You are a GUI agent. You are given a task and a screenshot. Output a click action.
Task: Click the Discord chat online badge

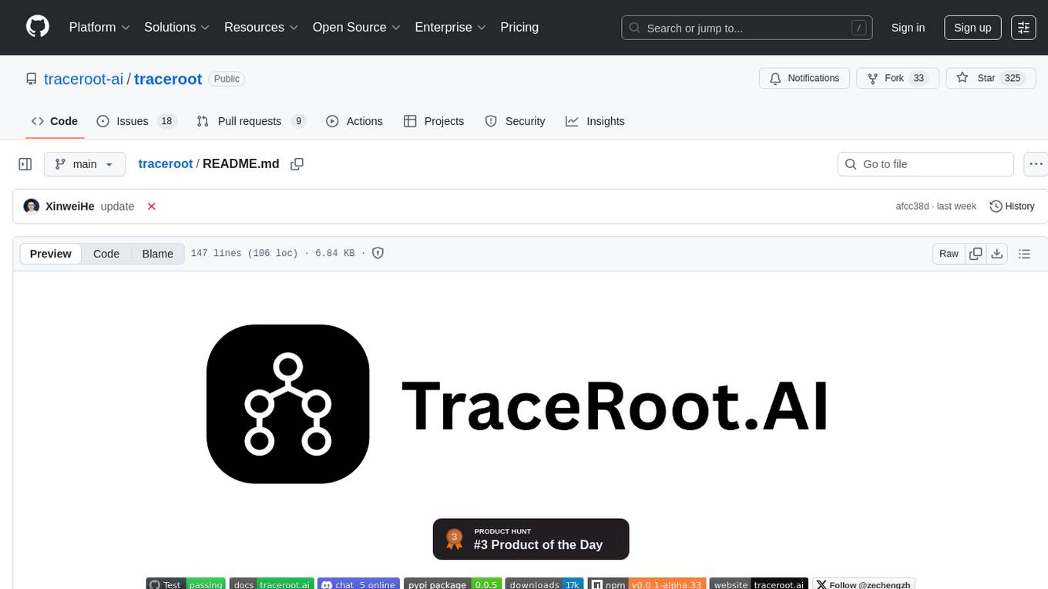[358, 584]
